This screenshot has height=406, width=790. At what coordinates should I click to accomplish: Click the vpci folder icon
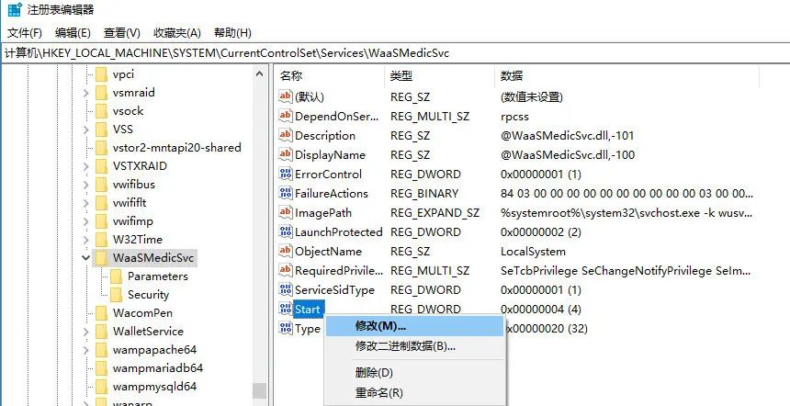(x=101, y=74)
